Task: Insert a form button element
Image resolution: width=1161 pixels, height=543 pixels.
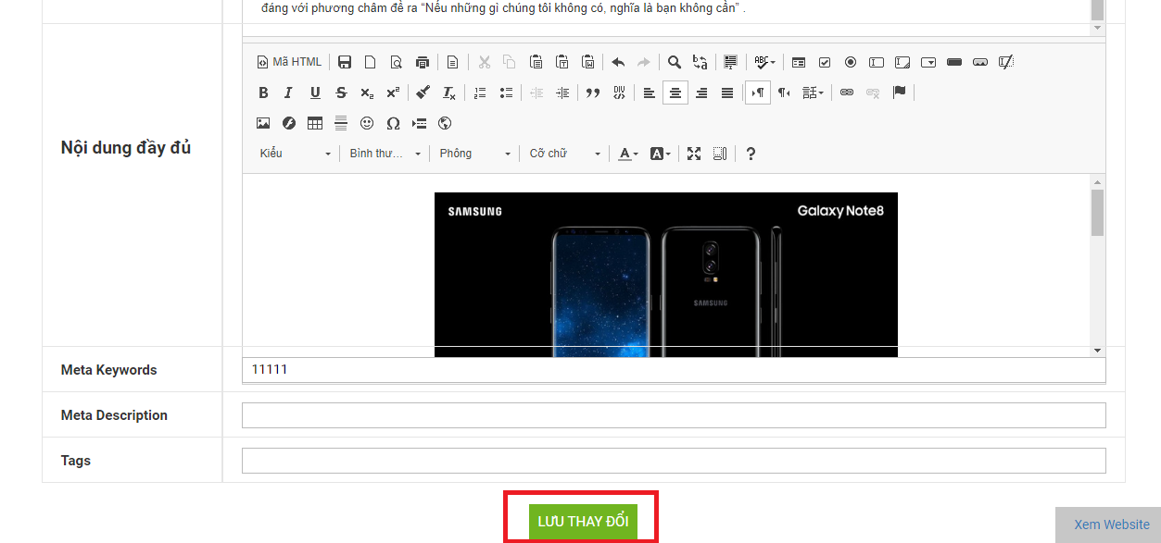Action: tap(954, 62)
